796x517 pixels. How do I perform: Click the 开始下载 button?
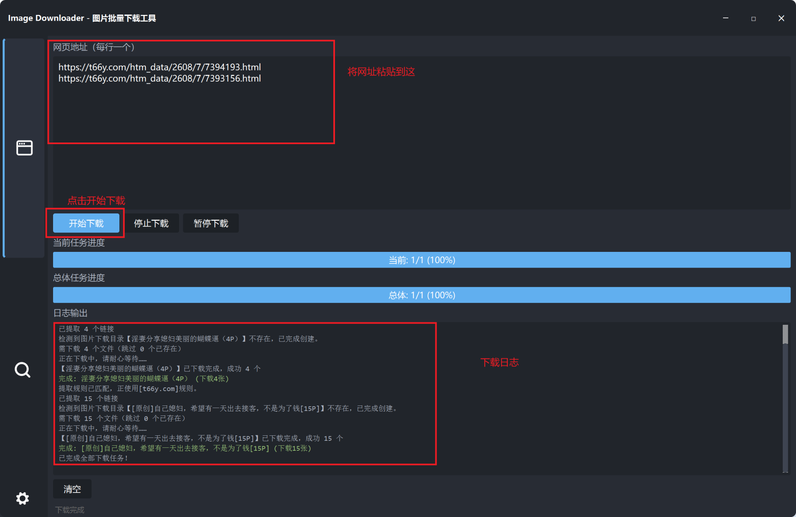86,223
